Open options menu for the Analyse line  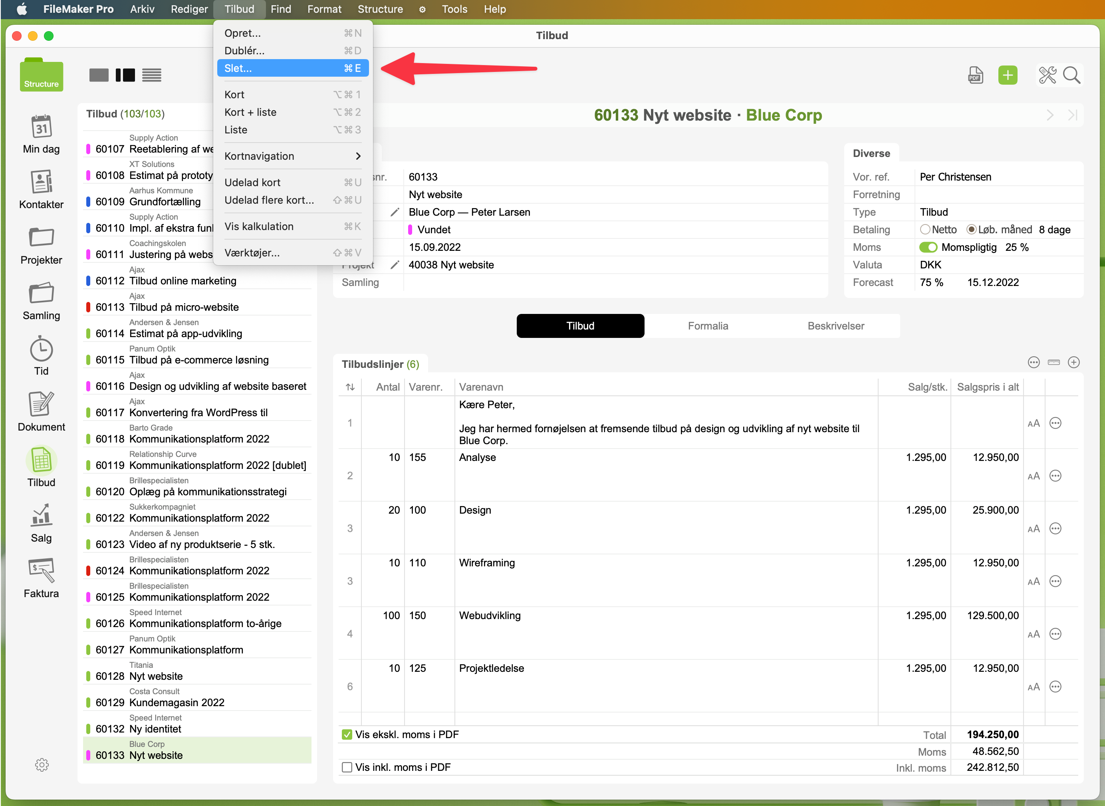pyautogui.click(x=1055, y=476)
